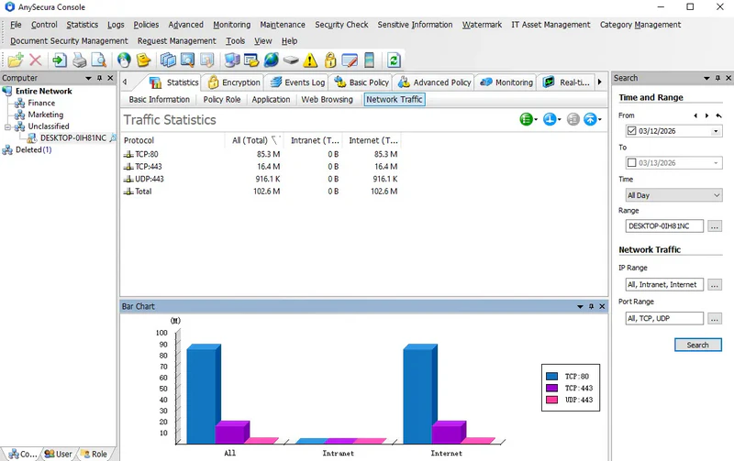
Task: Collapse the Unclassified tree node
Action: coord(7,126)
